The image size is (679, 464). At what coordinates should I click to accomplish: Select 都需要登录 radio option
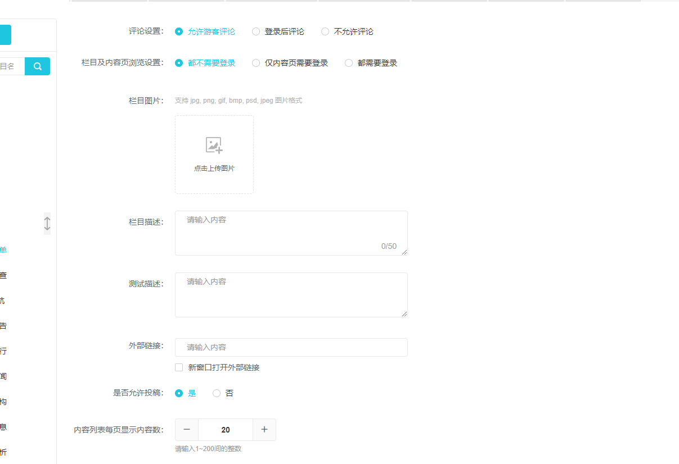[x=349, y=63]
